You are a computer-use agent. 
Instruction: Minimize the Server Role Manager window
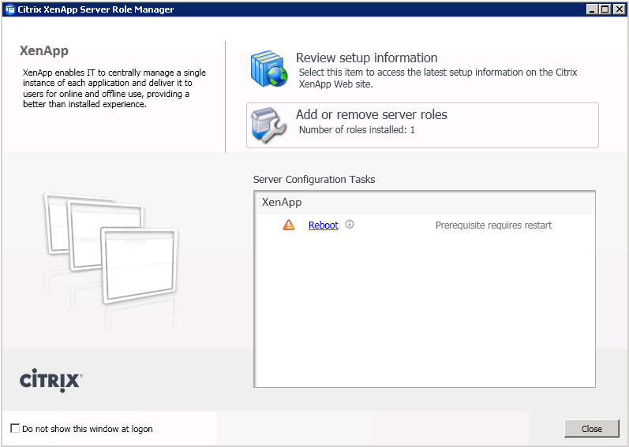[x=592, y=9]
